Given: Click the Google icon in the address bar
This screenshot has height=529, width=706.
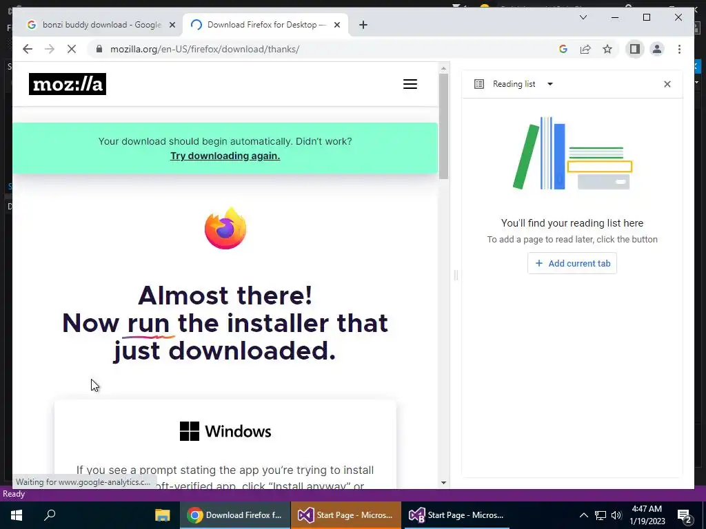Looking at the screenshot, I should coord(563,49).
